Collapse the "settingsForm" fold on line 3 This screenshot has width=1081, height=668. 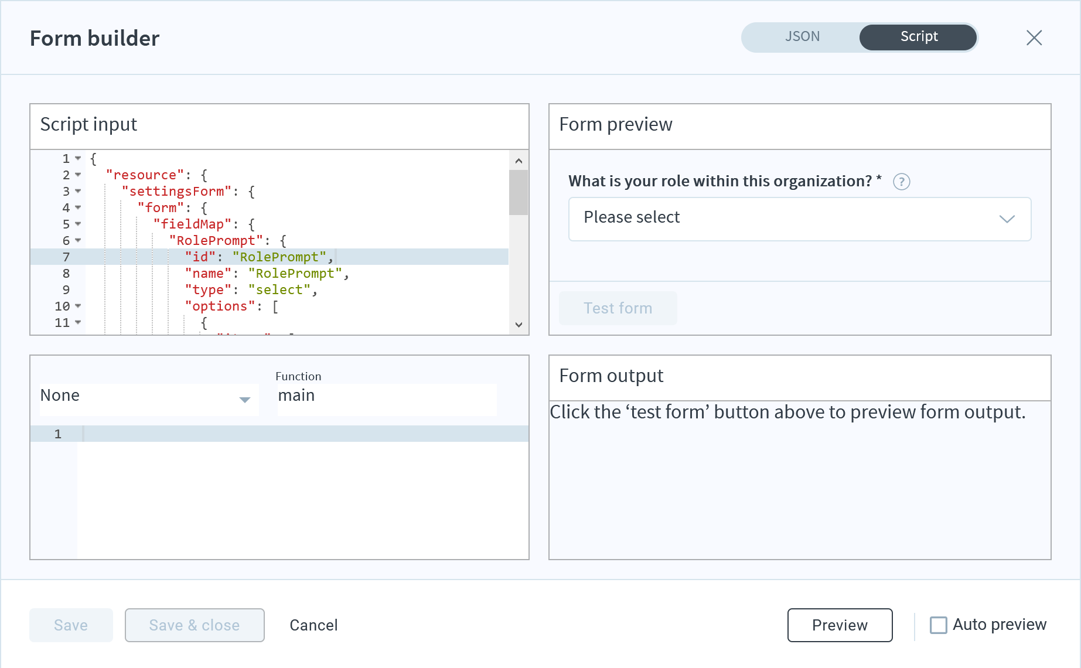pyautogui.click(x=78, y=191)
